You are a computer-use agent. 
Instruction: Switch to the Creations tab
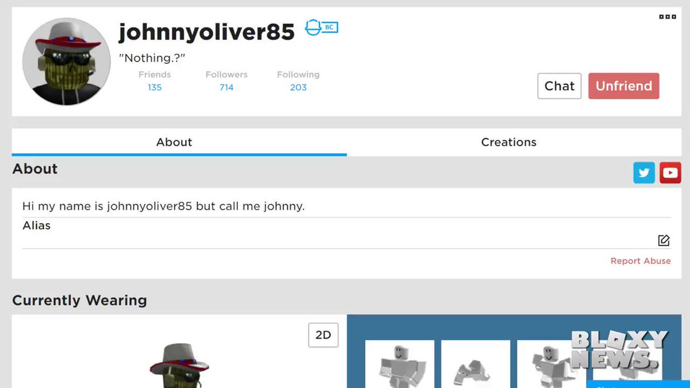[509, 142]
